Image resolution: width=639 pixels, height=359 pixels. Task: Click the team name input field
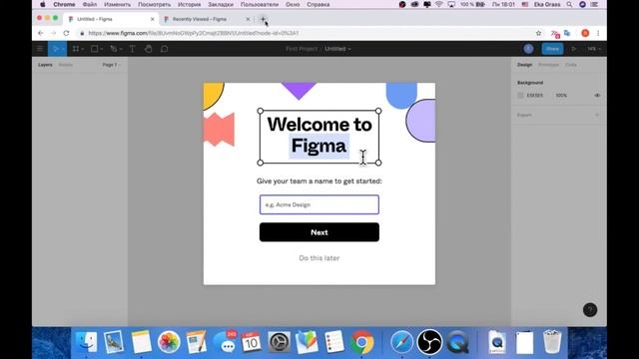pos(319,204)
